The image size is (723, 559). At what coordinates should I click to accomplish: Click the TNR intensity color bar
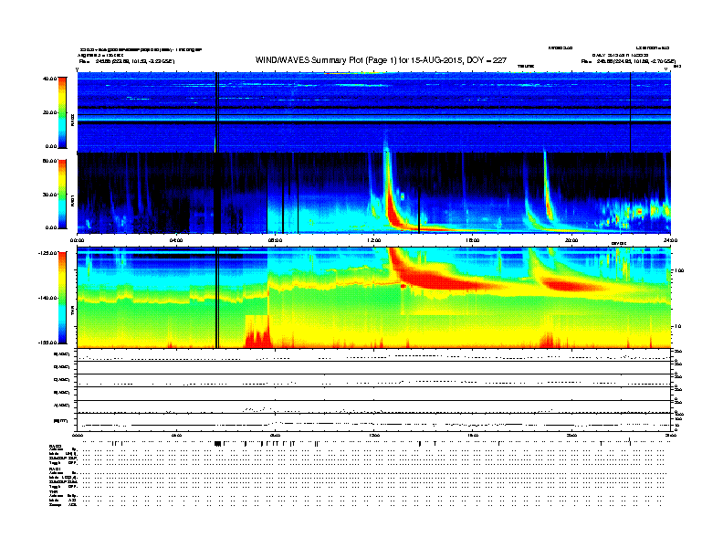[62, 298]
